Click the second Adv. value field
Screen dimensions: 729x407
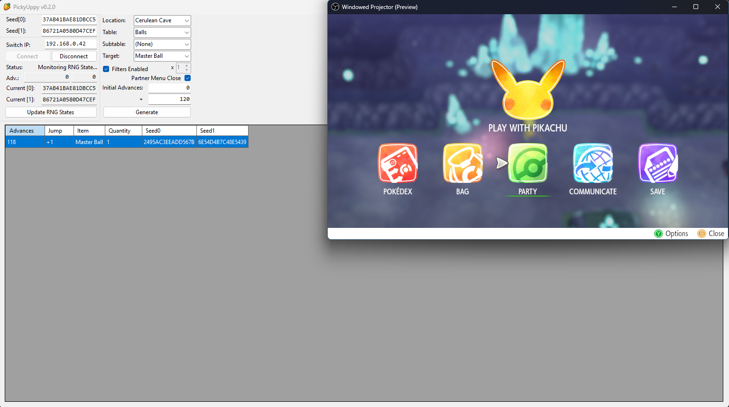pos(84,77)
